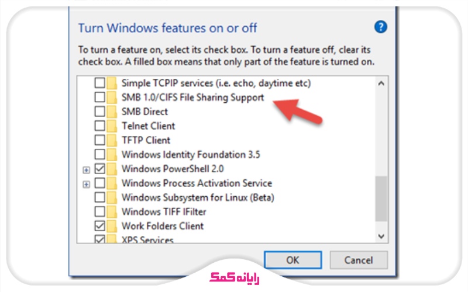Image resolution: width=468 pixels, height=292 pixels.
Task: Enable SMB 1.0/CIFS File Sharing Support checkbox
Action: click(x=100, y=97)
